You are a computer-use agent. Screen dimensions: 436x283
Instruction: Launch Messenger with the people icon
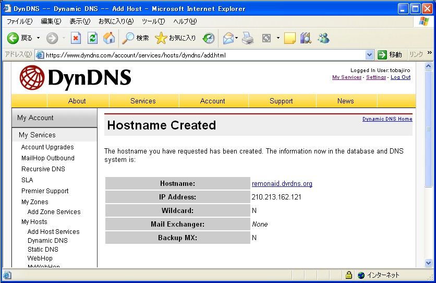point(323,38)
